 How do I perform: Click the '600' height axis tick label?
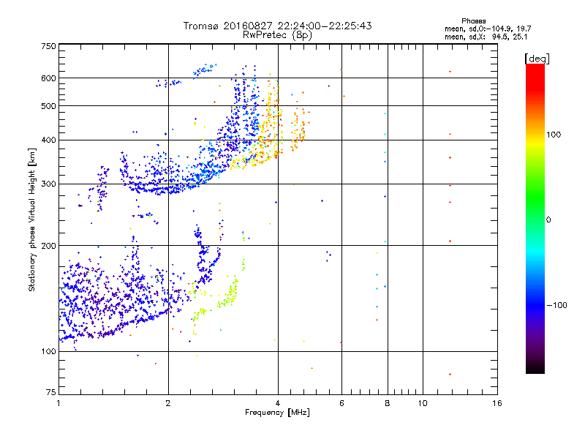[x=48, y=78]
